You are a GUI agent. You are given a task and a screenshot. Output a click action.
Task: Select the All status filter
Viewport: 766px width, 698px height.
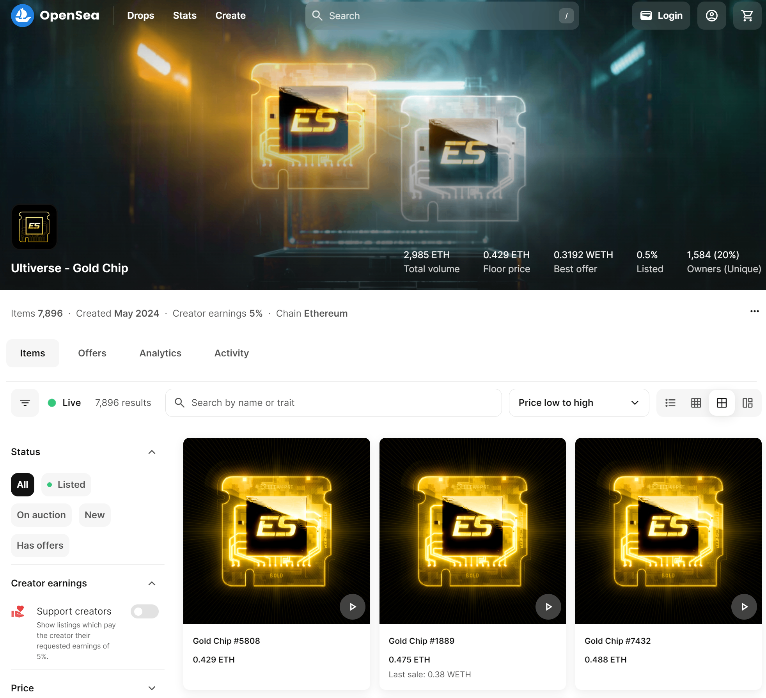[x=23, y=485]
